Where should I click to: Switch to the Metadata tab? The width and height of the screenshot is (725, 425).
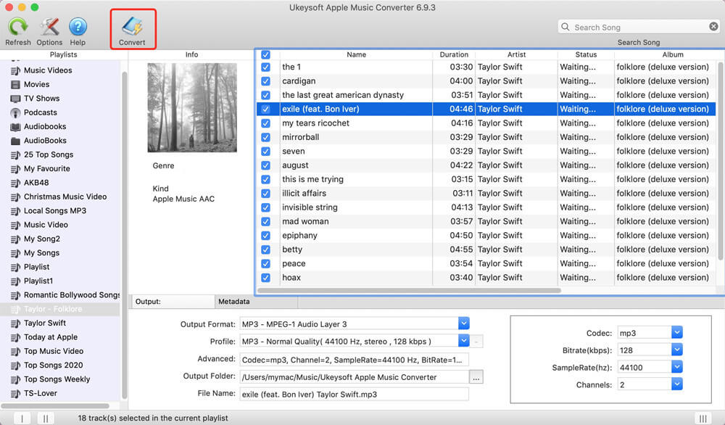[x=256, y=302]
